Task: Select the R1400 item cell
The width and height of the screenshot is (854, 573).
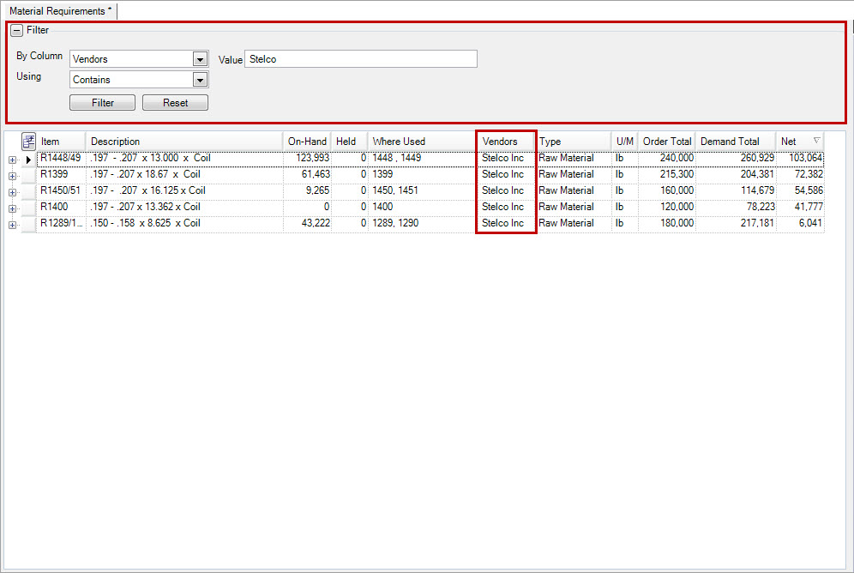Action: coord(61,207)
